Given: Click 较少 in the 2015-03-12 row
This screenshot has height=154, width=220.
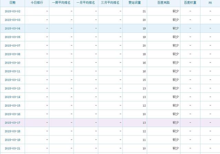Looking at the screenshot, I should [176, 80].
